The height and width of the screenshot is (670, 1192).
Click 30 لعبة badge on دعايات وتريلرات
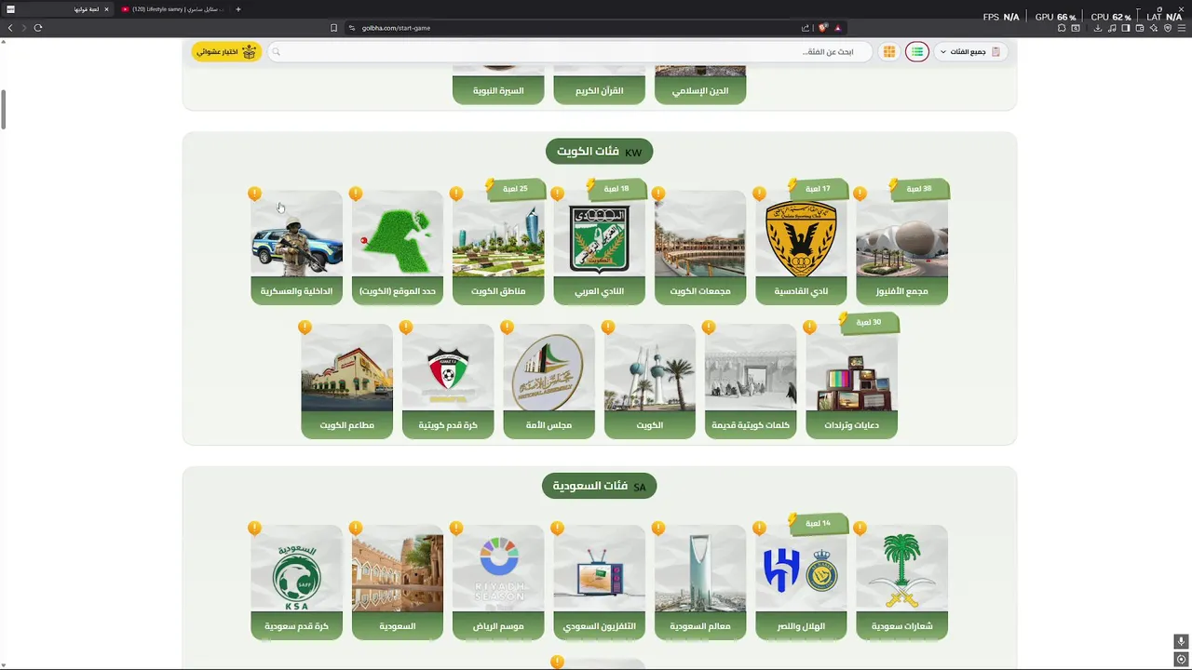tap(869, 323)
